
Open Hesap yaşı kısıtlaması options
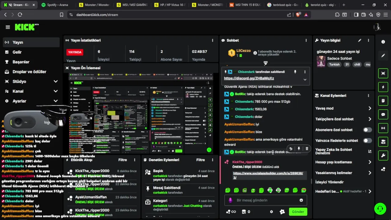pyautogui.click(x=343, y=162)
